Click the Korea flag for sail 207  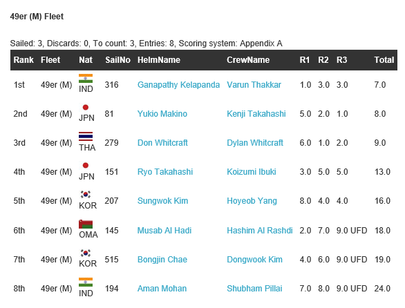[86, 195]
